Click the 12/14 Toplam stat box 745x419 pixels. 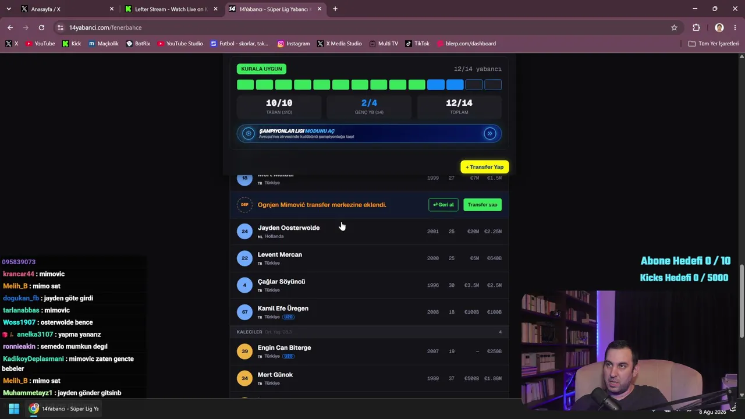click(459, 106)
